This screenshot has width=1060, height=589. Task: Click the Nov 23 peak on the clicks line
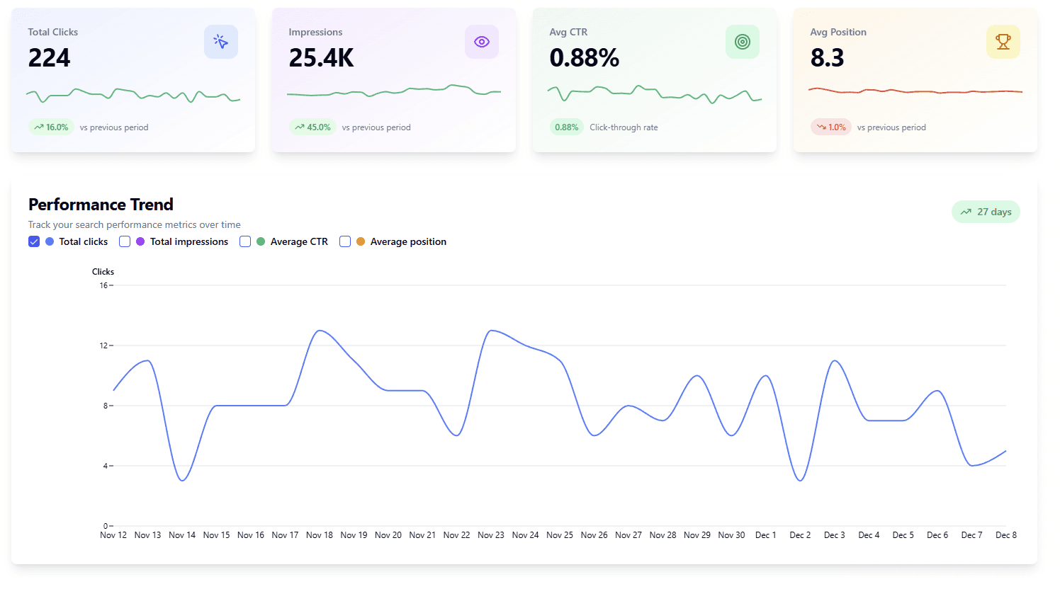pos(491,330)
